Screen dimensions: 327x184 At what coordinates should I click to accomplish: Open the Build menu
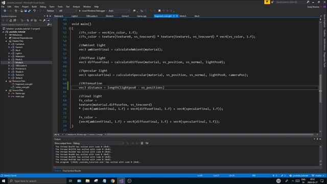[34, 7]
